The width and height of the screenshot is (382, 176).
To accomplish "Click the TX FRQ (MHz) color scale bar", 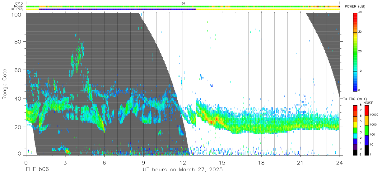I will pyautogui.click(x=355, y=130).
